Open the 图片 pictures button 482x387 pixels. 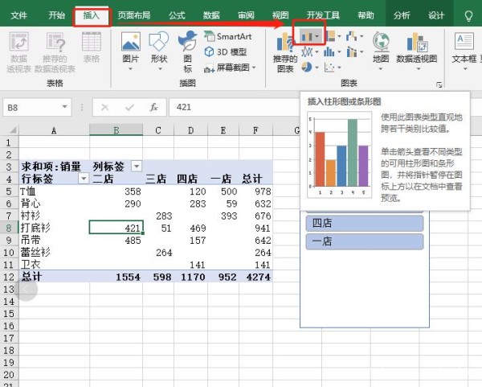tap(131, 51)
